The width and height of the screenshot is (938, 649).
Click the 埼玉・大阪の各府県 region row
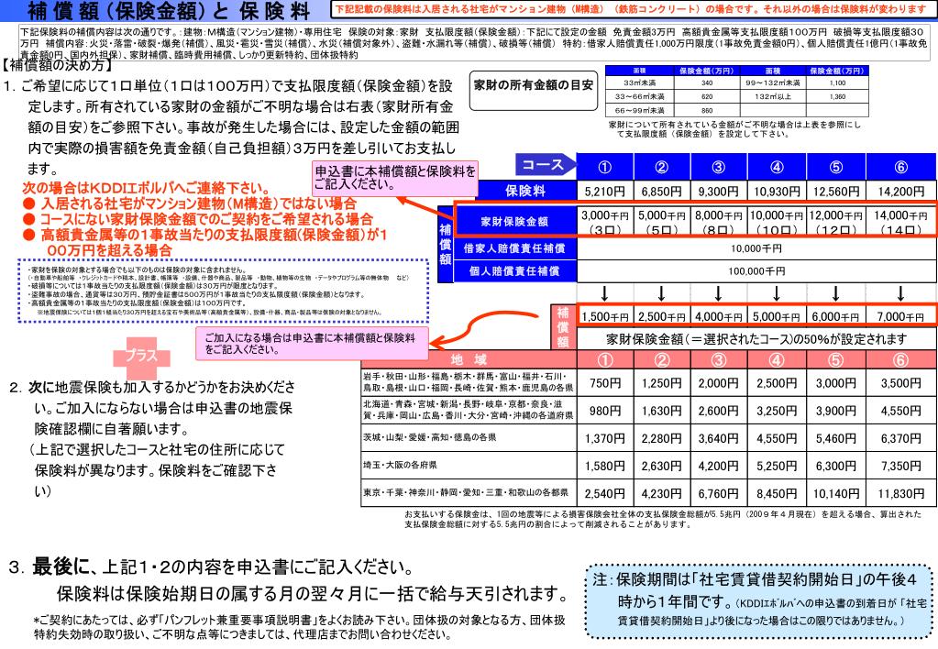[469, 466]
